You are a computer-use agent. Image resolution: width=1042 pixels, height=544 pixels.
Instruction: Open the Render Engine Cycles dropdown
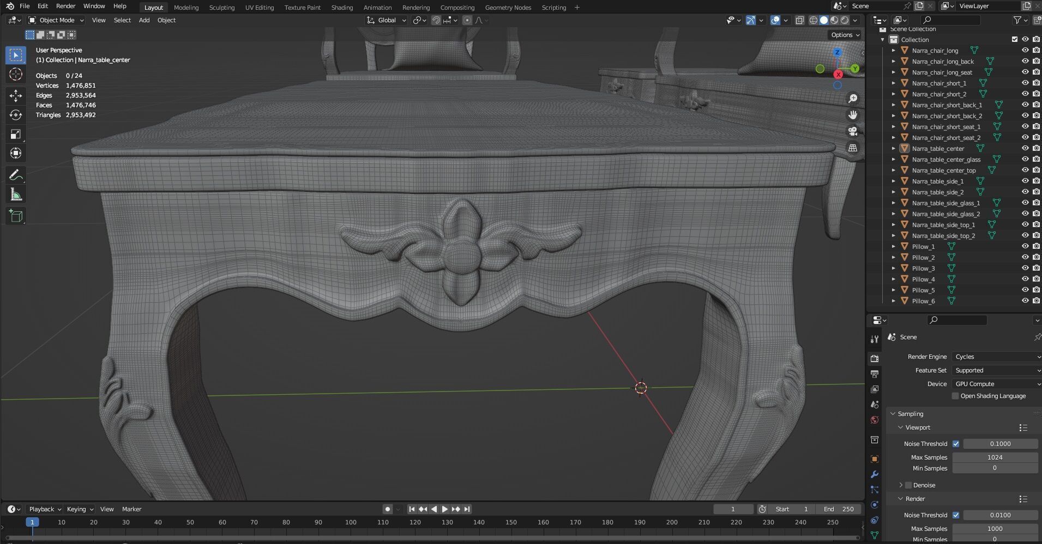tap(997, 357)
